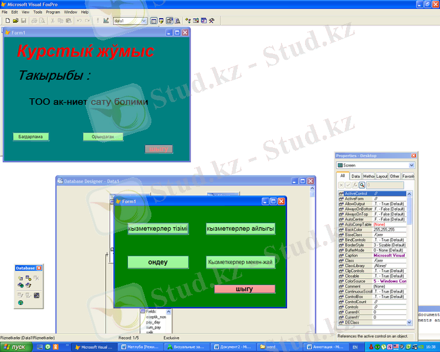Click the Open folder toolbar icon
The image size is (440, 352).
tap(16, 21)
